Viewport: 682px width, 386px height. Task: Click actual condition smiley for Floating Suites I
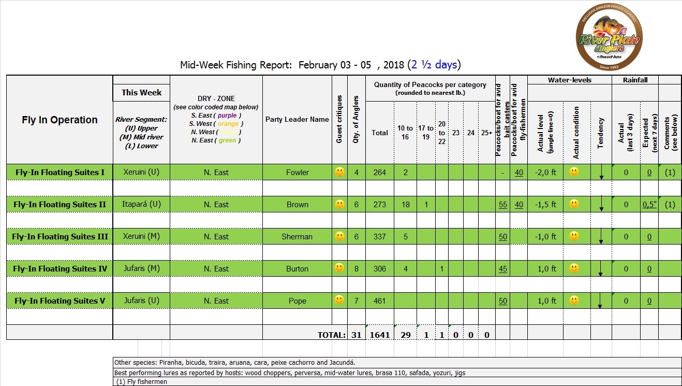point(574,171)
